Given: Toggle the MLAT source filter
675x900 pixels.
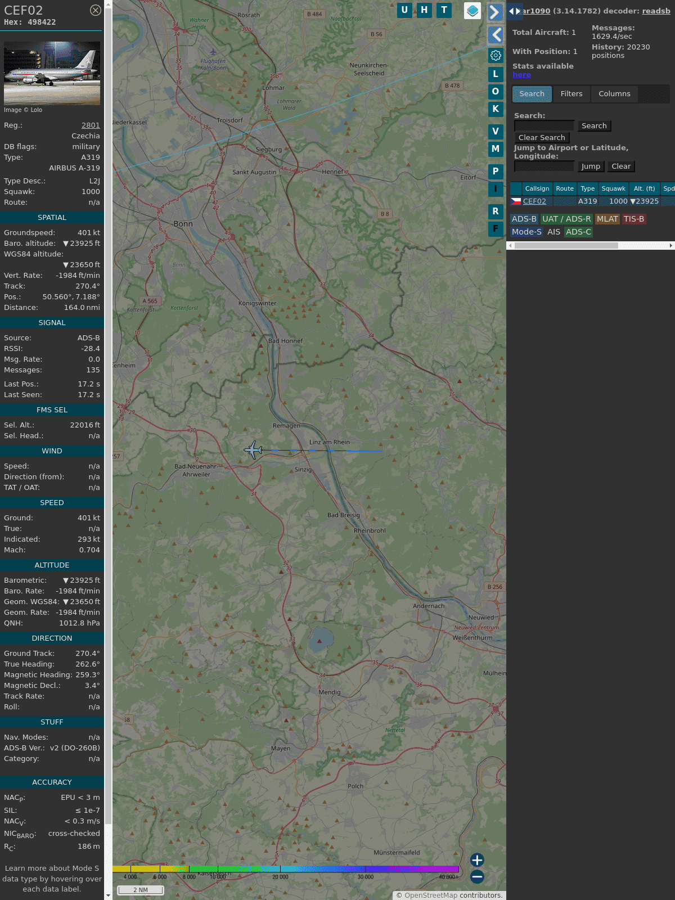Looking at the screenshot, I should [x=607, y=219].
